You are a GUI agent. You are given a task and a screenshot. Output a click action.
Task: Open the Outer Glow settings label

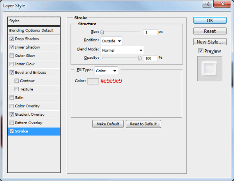coord(25,56)
